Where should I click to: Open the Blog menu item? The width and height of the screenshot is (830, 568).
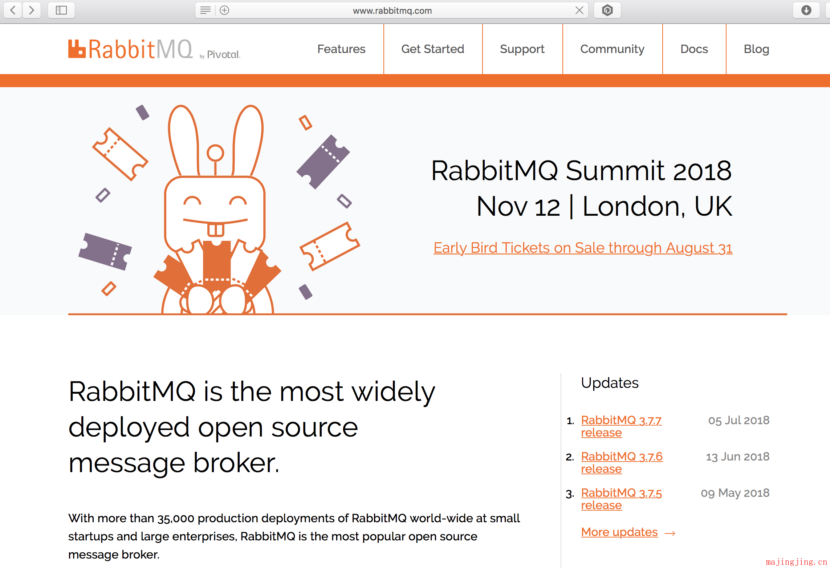pyautogui.click(x=756, y=49)
